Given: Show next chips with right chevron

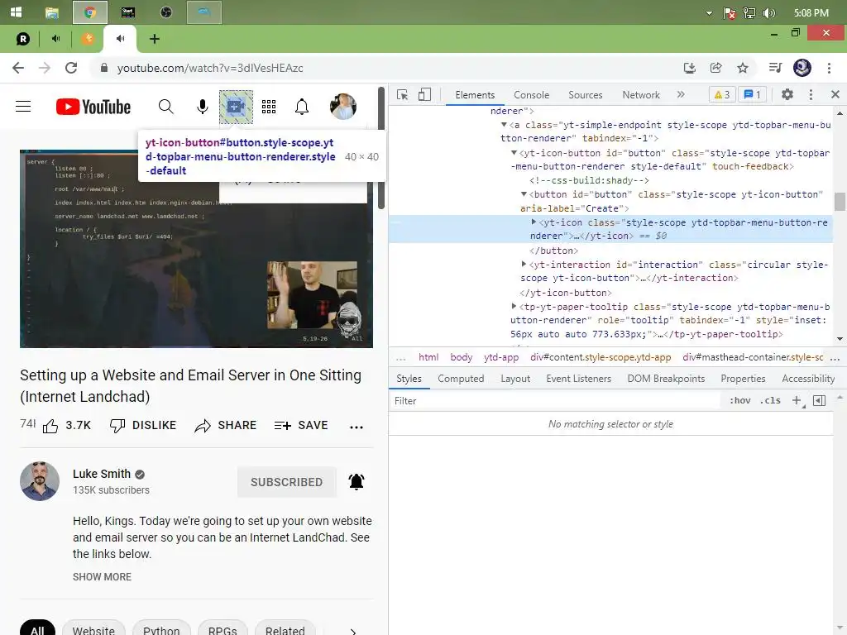Looking at the screenshot, I should [x=352, y=631].
